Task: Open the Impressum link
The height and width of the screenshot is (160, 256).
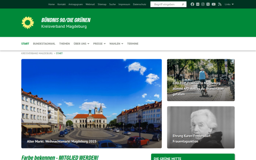Action: point(124,4)
